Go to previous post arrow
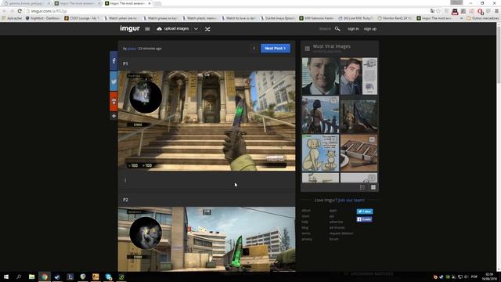The height and width of the screenshot is (282, 501). pos(254,49)
